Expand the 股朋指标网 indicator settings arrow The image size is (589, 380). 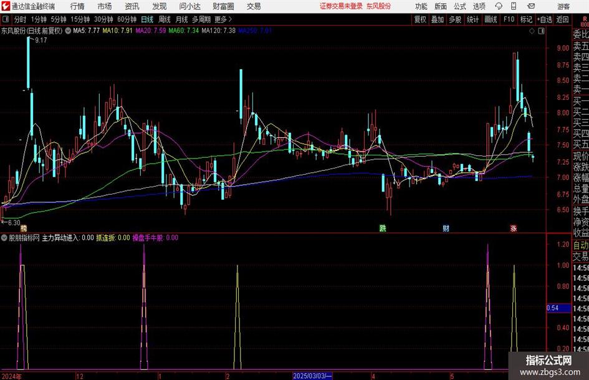[4, 238]
